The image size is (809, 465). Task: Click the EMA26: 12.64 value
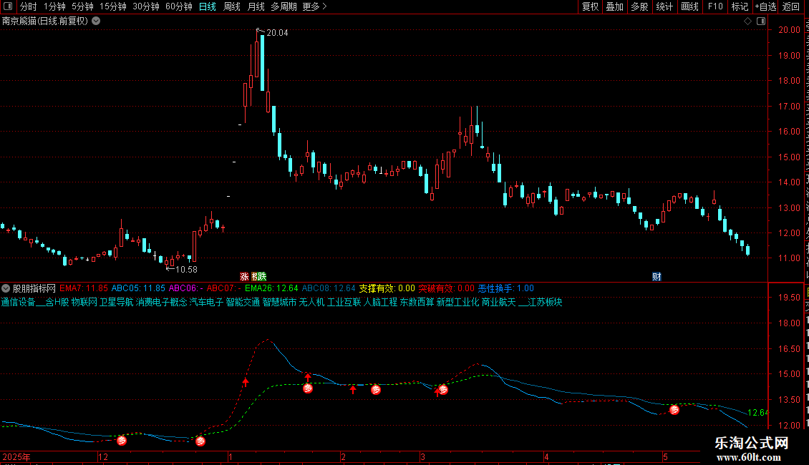click(x=271, y=288)
